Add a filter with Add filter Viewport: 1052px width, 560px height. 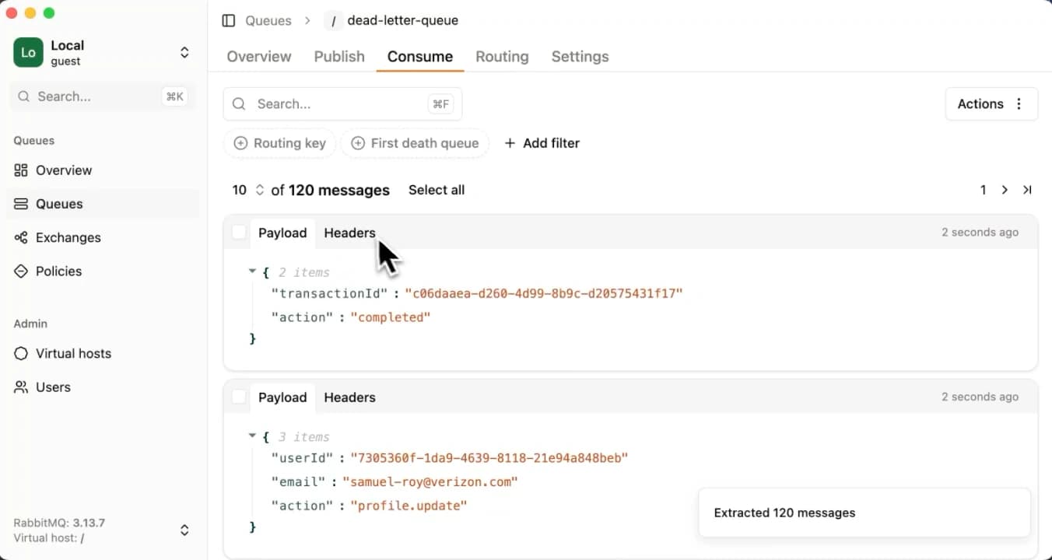tap(542, 142)
